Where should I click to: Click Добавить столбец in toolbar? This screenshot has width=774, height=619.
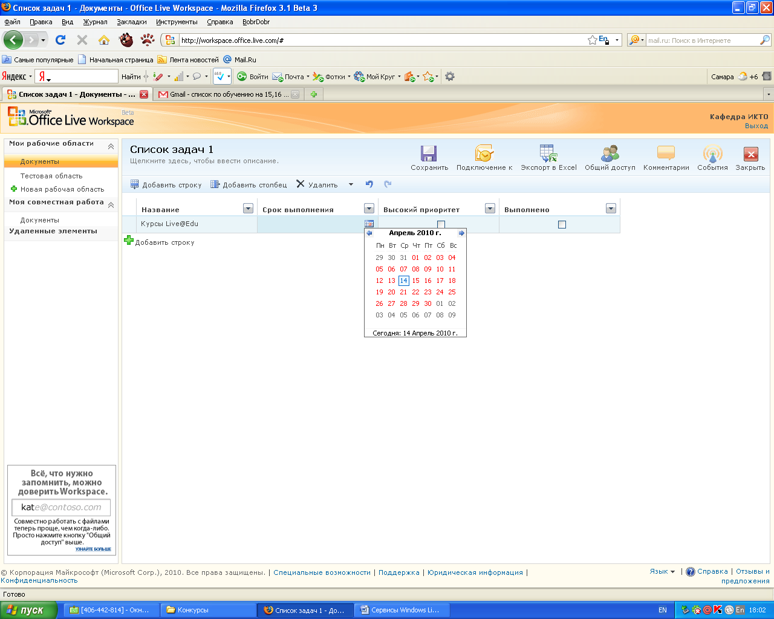[249, 184]
